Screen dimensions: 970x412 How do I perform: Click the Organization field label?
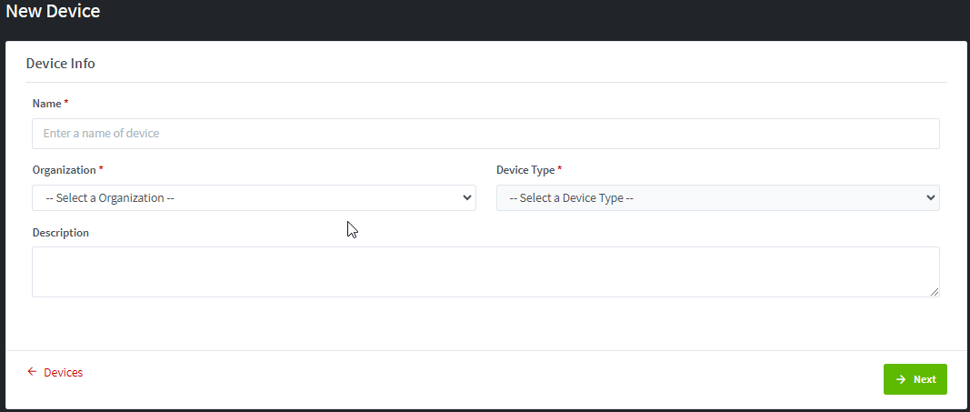click(64, 170)
